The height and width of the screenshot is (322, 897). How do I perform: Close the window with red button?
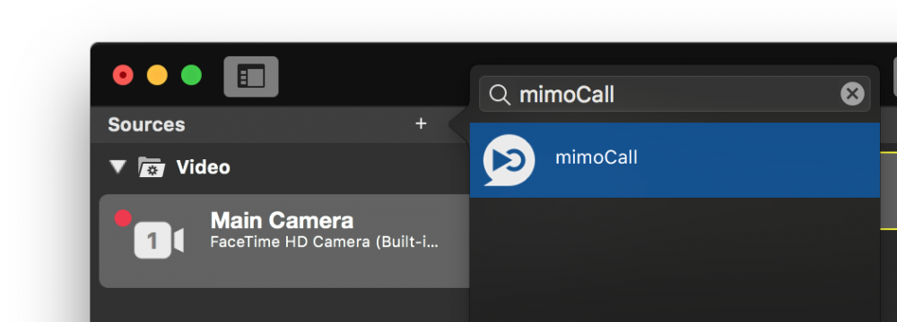pos(123,75)
